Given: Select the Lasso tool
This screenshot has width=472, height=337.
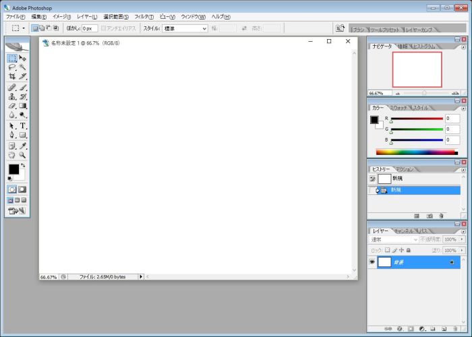Looking at the screenshot, I should 12,67.
